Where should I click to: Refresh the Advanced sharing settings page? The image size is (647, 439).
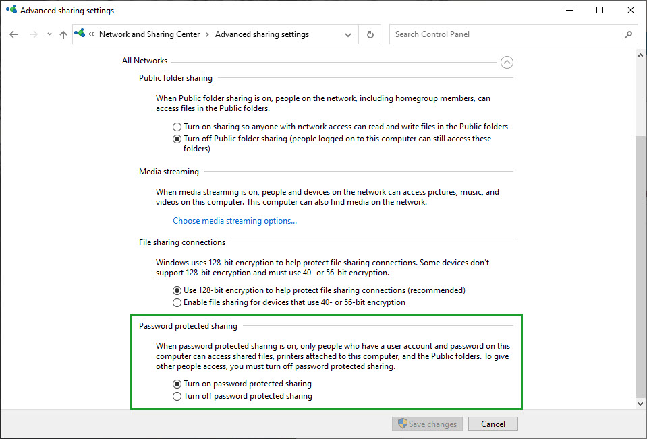(369, 34)
